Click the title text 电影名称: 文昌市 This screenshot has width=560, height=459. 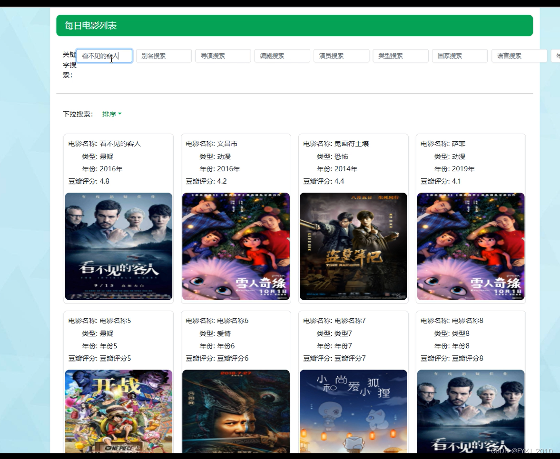point(211,144)
